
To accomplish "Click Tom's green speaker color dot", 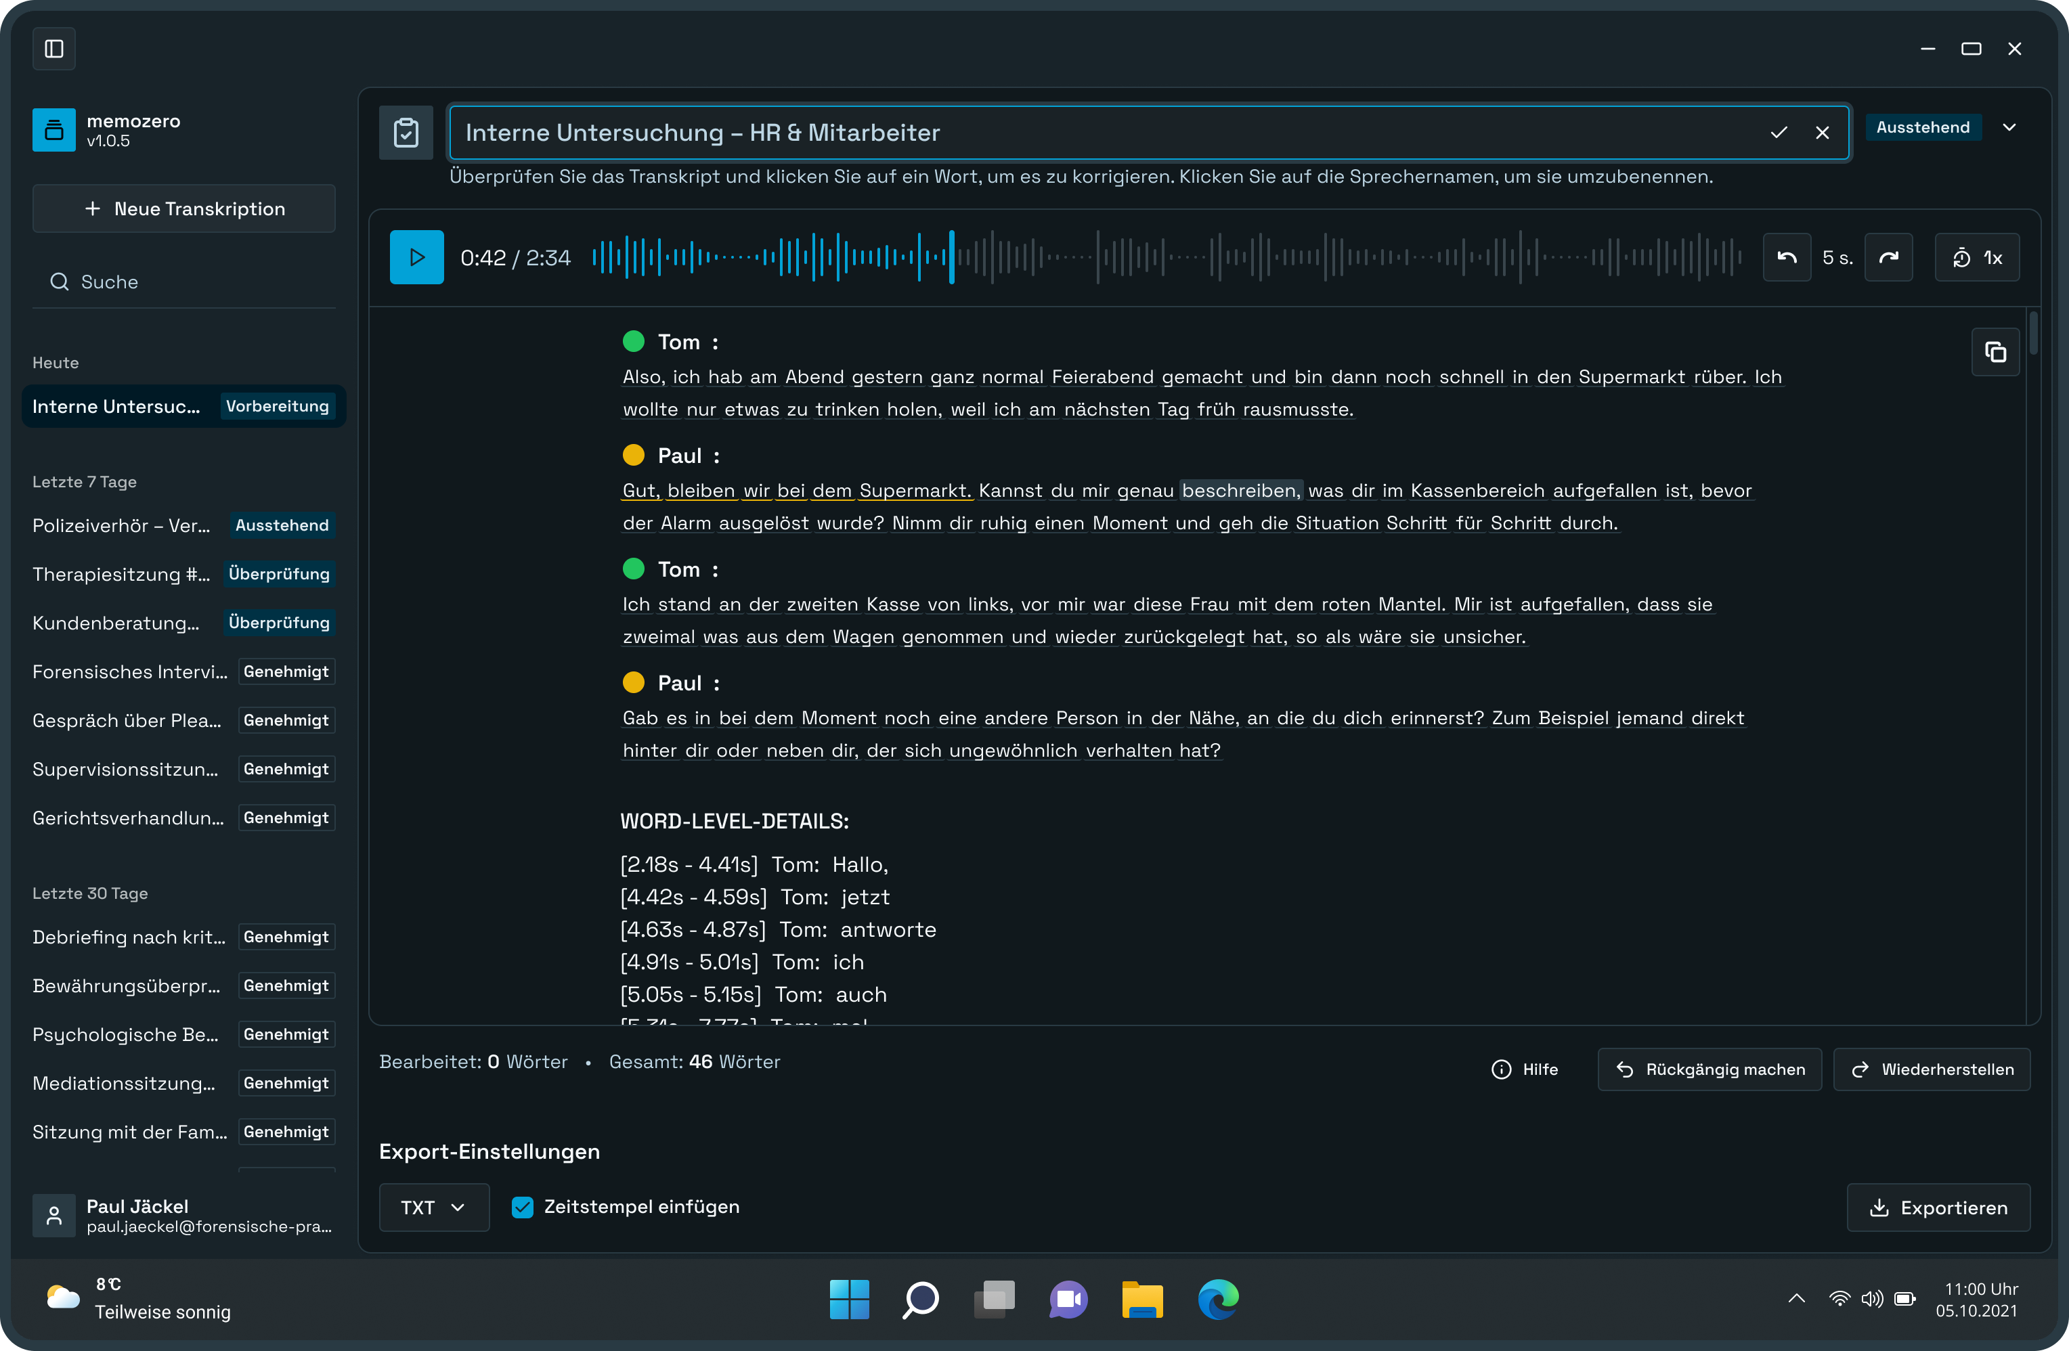I will click(634, 342).
